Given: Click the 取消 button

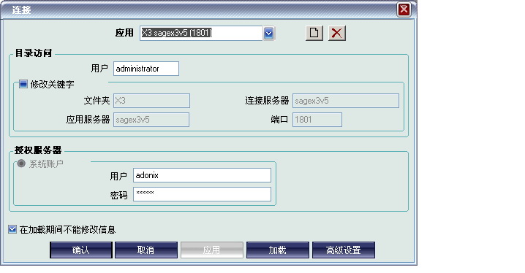Looking at the screenshot, I should 146,250.
